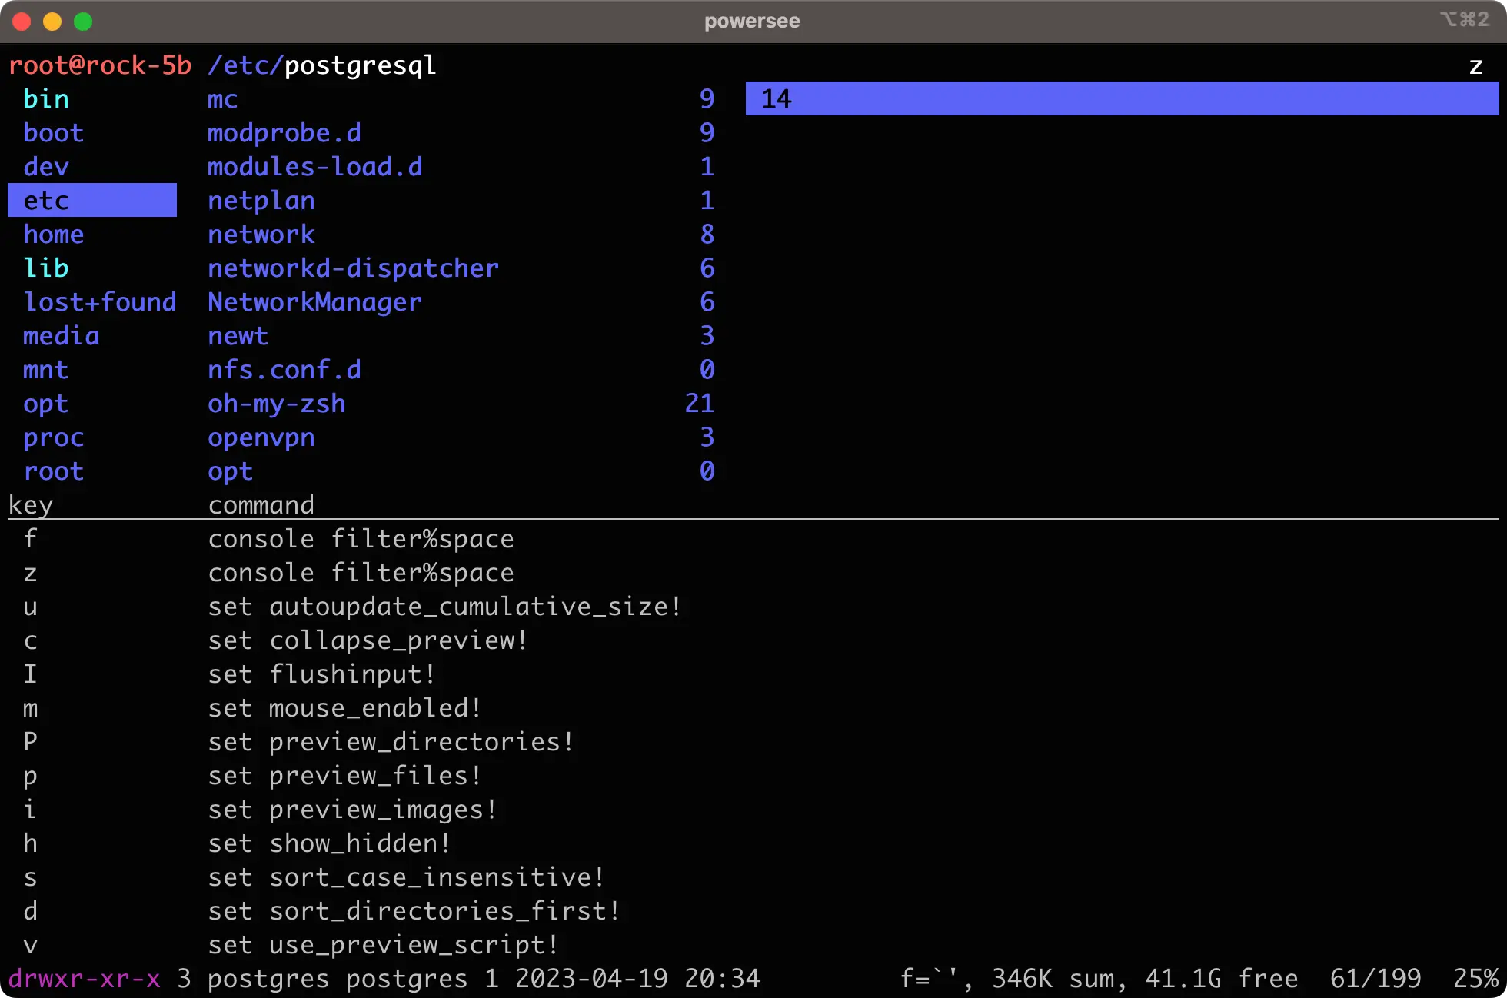Click the set show_hidden! command
Screen dimensions: 1507x998
pyautogui.click(x=329, y=843)
